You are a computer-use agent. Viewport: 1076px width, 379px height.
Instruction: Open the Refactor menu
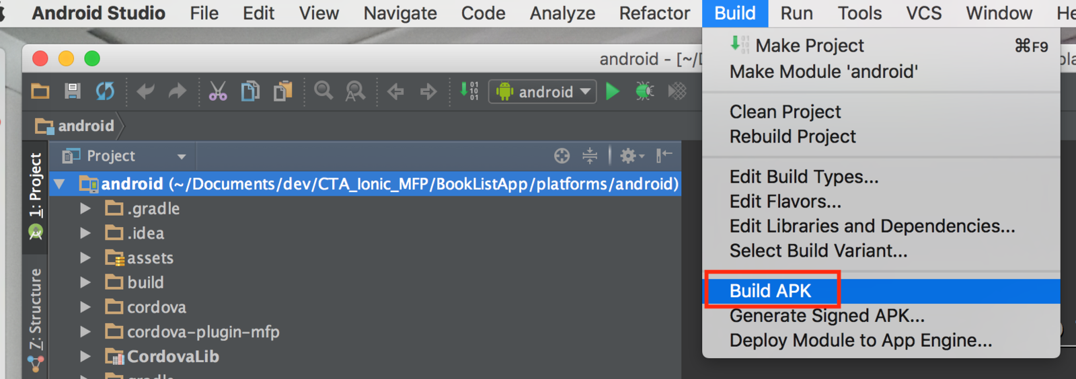(654, 13)
